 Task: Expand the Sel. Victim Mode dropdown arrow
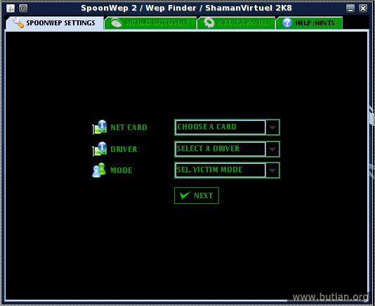[272, 170]
